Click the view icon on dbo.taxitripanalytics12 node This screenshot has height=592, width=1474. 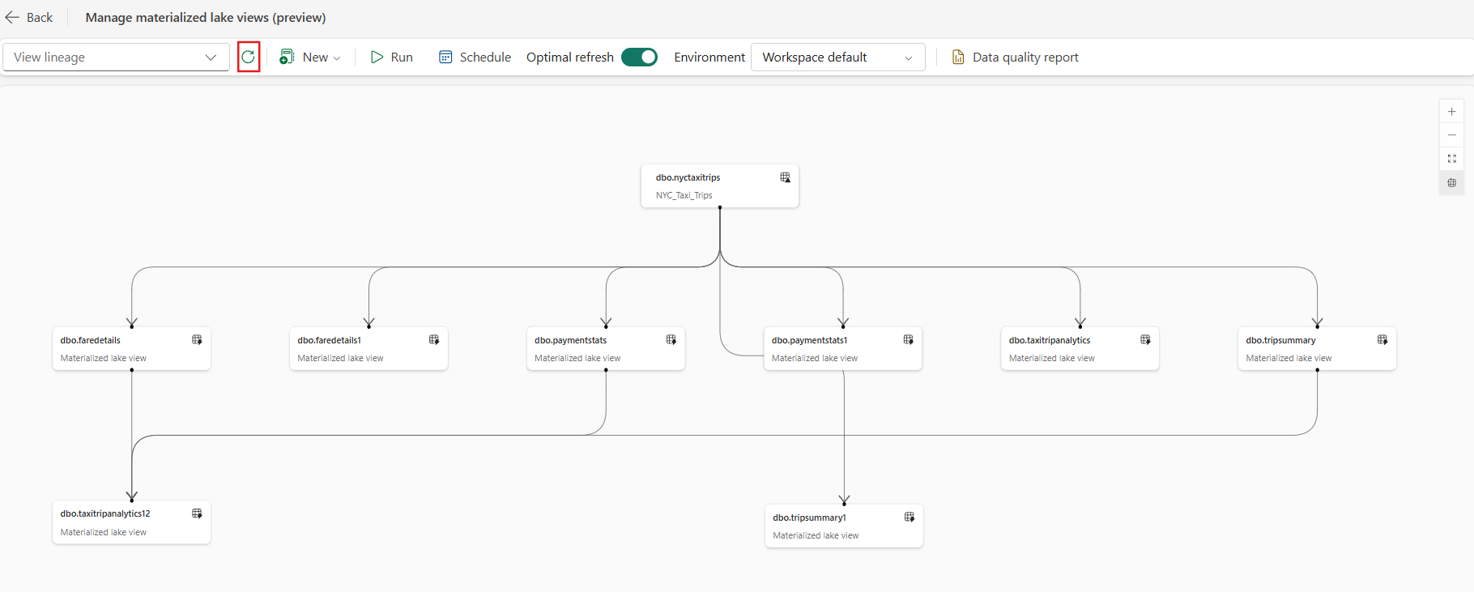[x=197, y=513]
